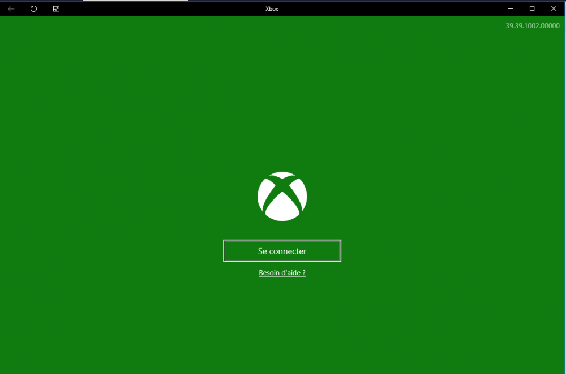
Task: Select the Xbox logo above Se connecter
Action: [282, 196]
